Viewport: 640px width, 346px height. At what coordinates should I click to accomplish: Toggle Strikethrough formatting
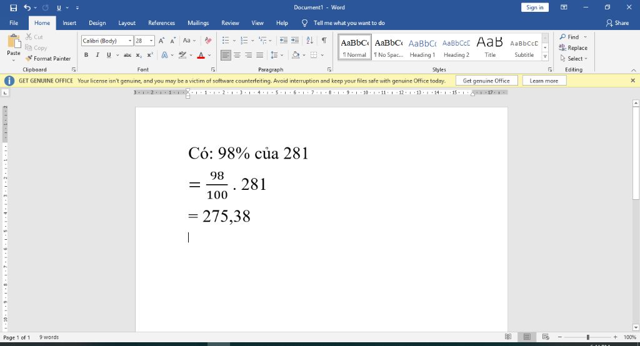pyautogui.click(x=127, y=55)
